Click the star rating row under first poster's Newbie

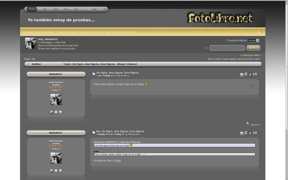click(56, 88)
